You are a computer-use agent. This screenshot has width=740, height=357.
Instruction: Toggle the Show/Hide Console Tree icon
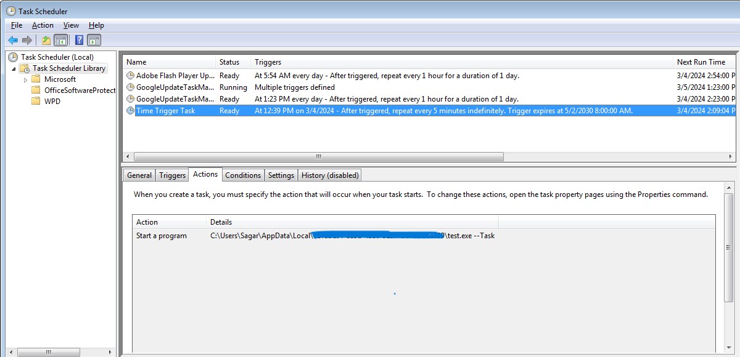(60, 41)
